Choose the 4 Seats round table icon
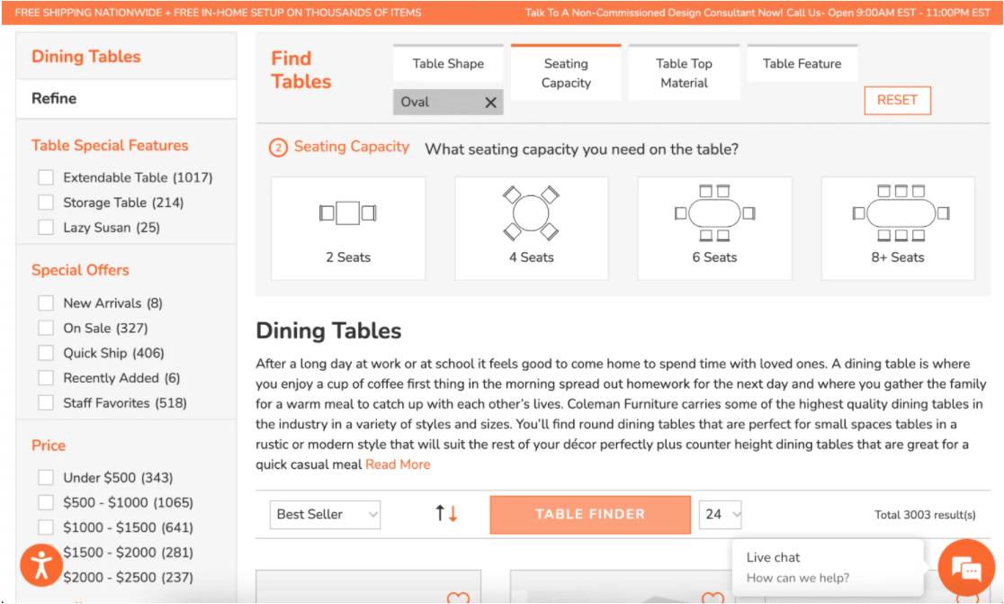 (531, 214)
